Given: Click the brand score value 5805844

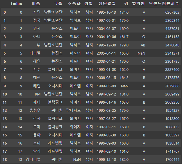Looking at the screenshot, I should tap(172, 21).
